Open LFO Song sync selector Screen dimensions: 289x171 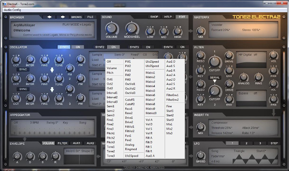coord(215,151)
